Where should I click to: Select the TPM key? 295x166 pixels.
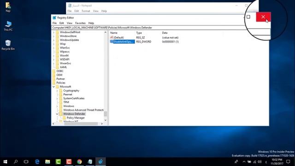point(66,102)
